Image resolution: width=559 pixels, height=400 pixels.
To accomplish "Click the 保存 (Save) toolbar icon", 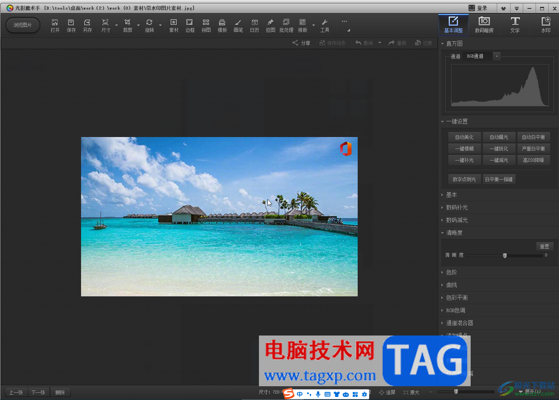I will pyautogui.click(x=71, y=26).
